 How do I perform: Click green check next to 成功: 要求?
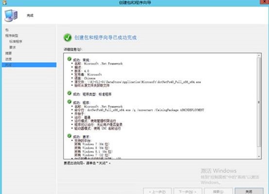click(69, 136)
